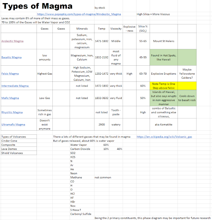
Task: Select the Methane cell
Action: (82, 177)
